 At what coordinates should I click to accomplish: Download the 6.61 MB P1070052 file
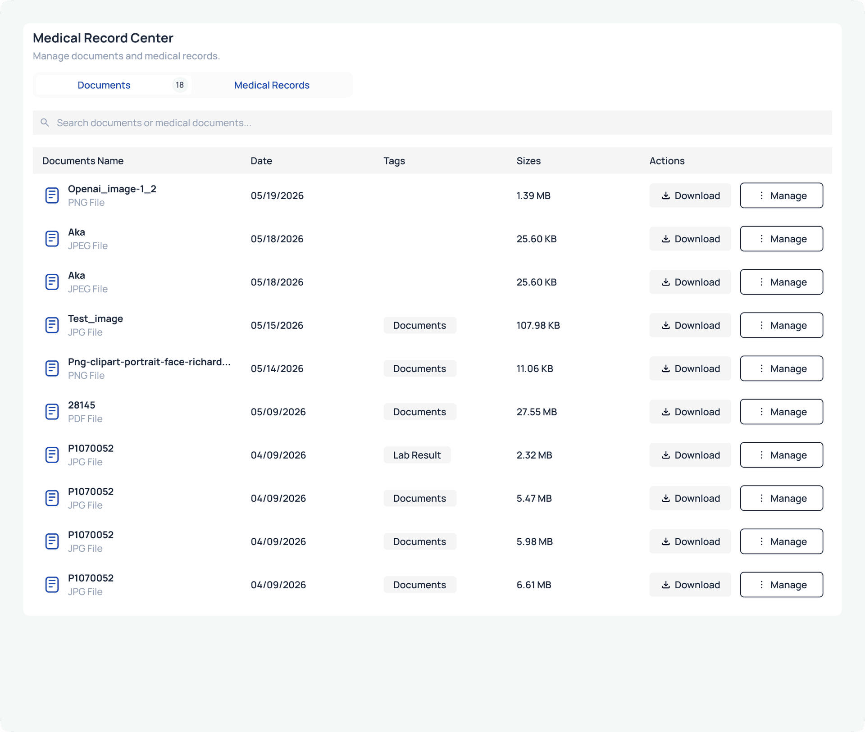690,585
